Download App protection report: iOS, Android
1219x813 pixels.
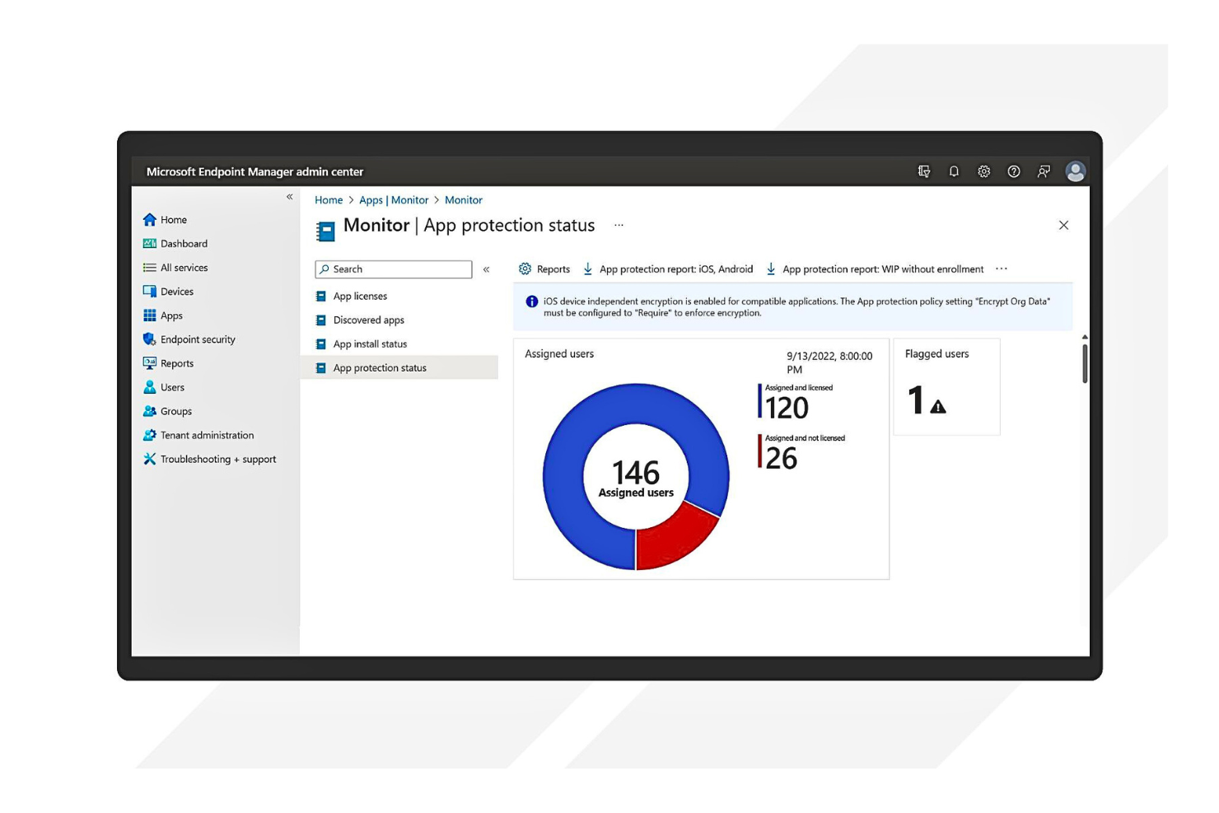pyautogui.click(x=668, y=269)
